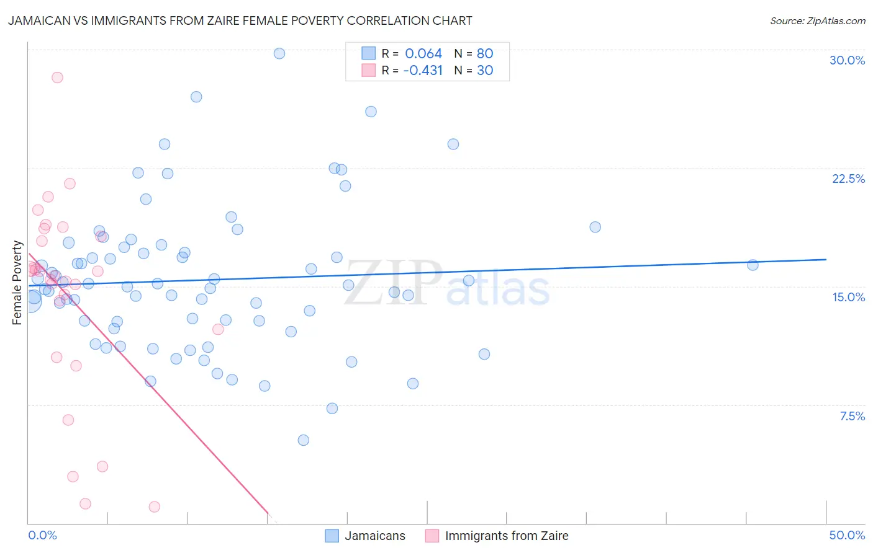Image resolution: width=873 pixels, height=553 pixels.
Task: Click the pink swatch in R statistics box
Action: coord(369,70)
